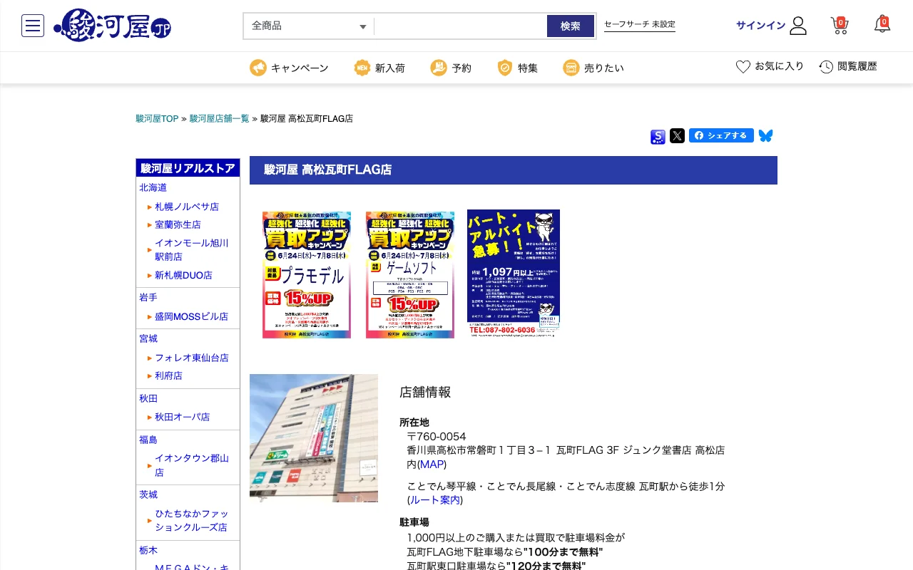Share on Bluesky butterfly icon
Viewport: 913px width, 570px height.
[x=765, y=135]
